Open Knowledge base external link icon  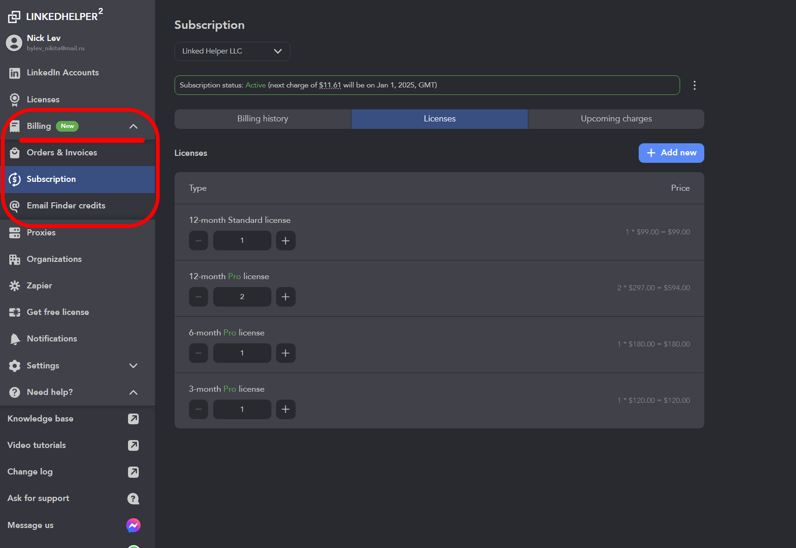pos(134,419)
